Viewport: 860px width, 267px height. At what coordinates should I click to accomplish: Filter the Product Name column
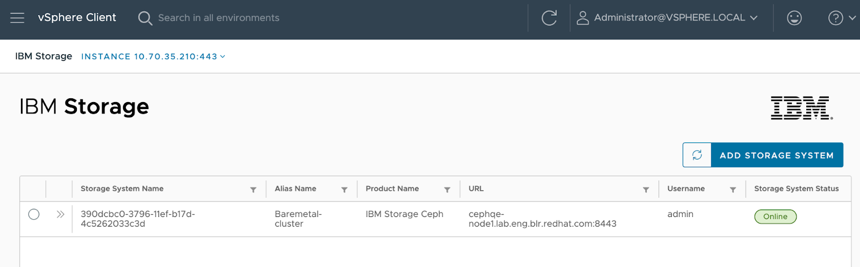447,190
